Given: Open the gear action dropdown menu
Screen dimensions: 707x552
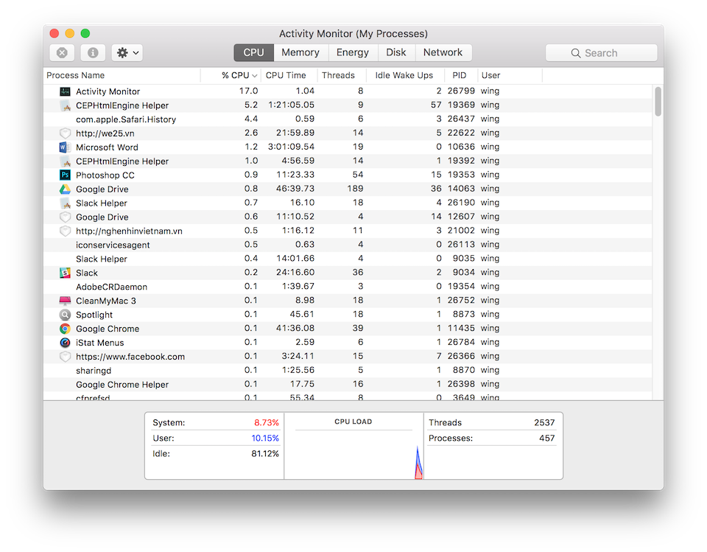Looking at the screenshot, I should click(127, 53).
